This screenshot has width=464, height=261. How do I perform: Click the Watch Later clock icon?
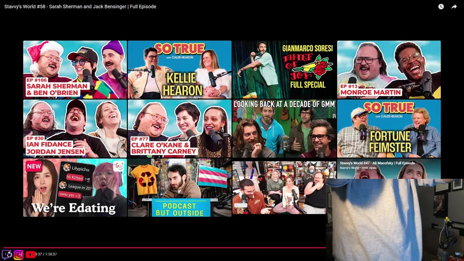coord(441,7)
